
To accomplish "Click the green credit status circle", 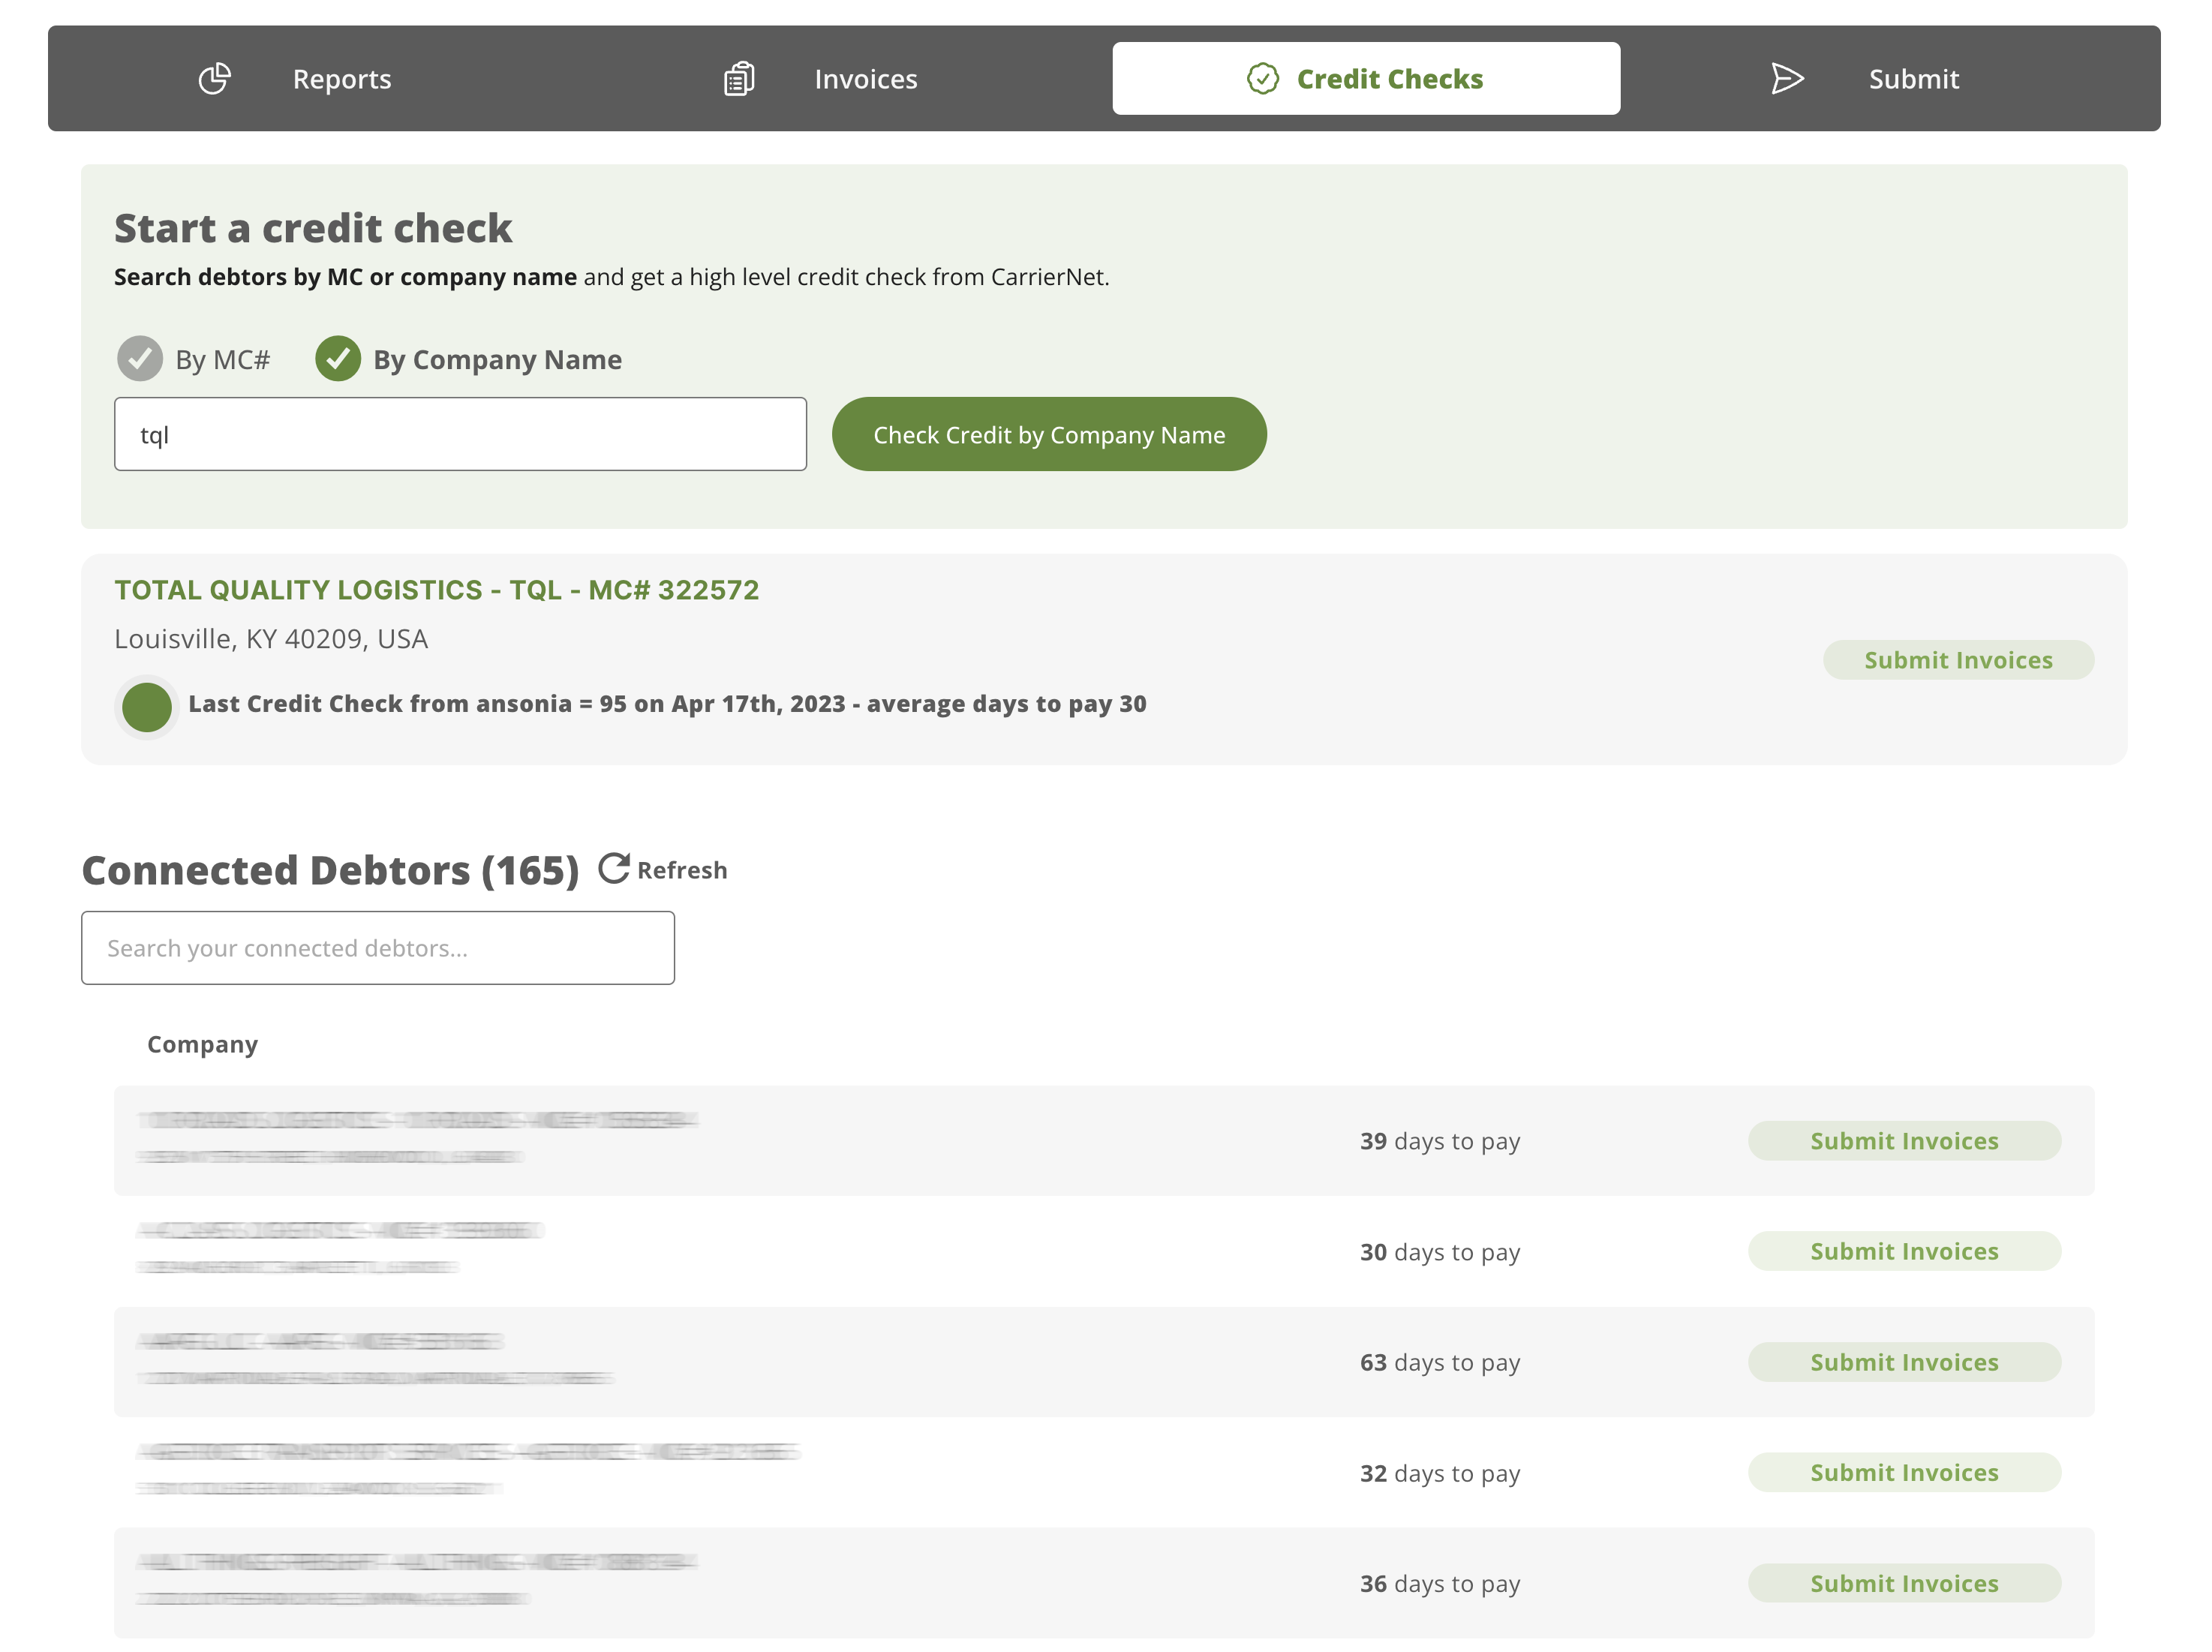I will pos(147,706).
